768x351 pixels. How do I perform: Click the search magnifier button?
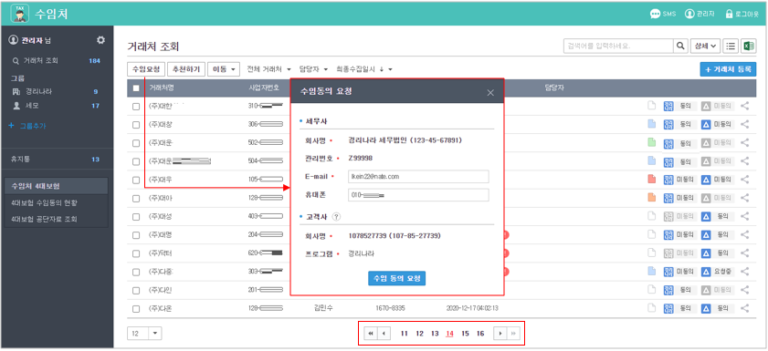pos(679,46)
